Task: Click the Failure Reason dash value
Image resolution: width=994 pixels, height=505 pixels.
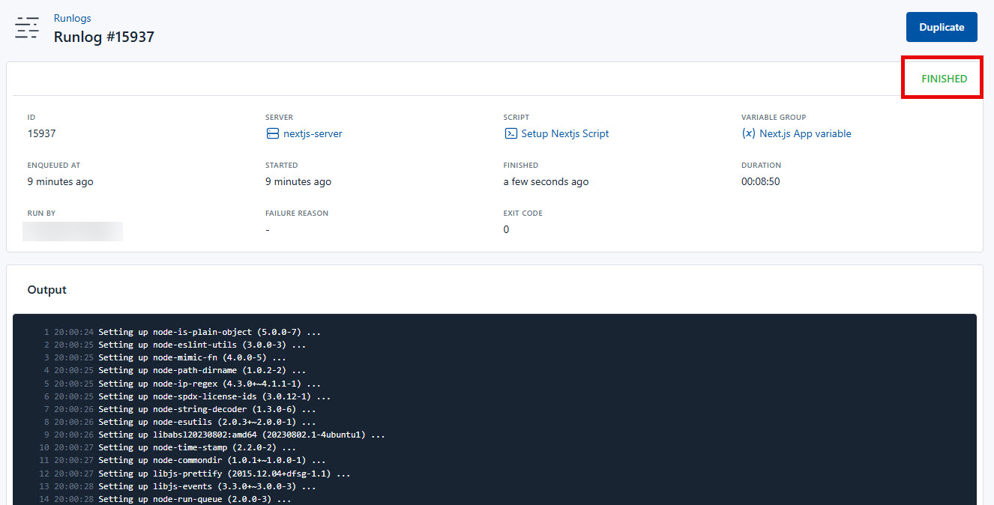Action: click(x=267, y=229)
